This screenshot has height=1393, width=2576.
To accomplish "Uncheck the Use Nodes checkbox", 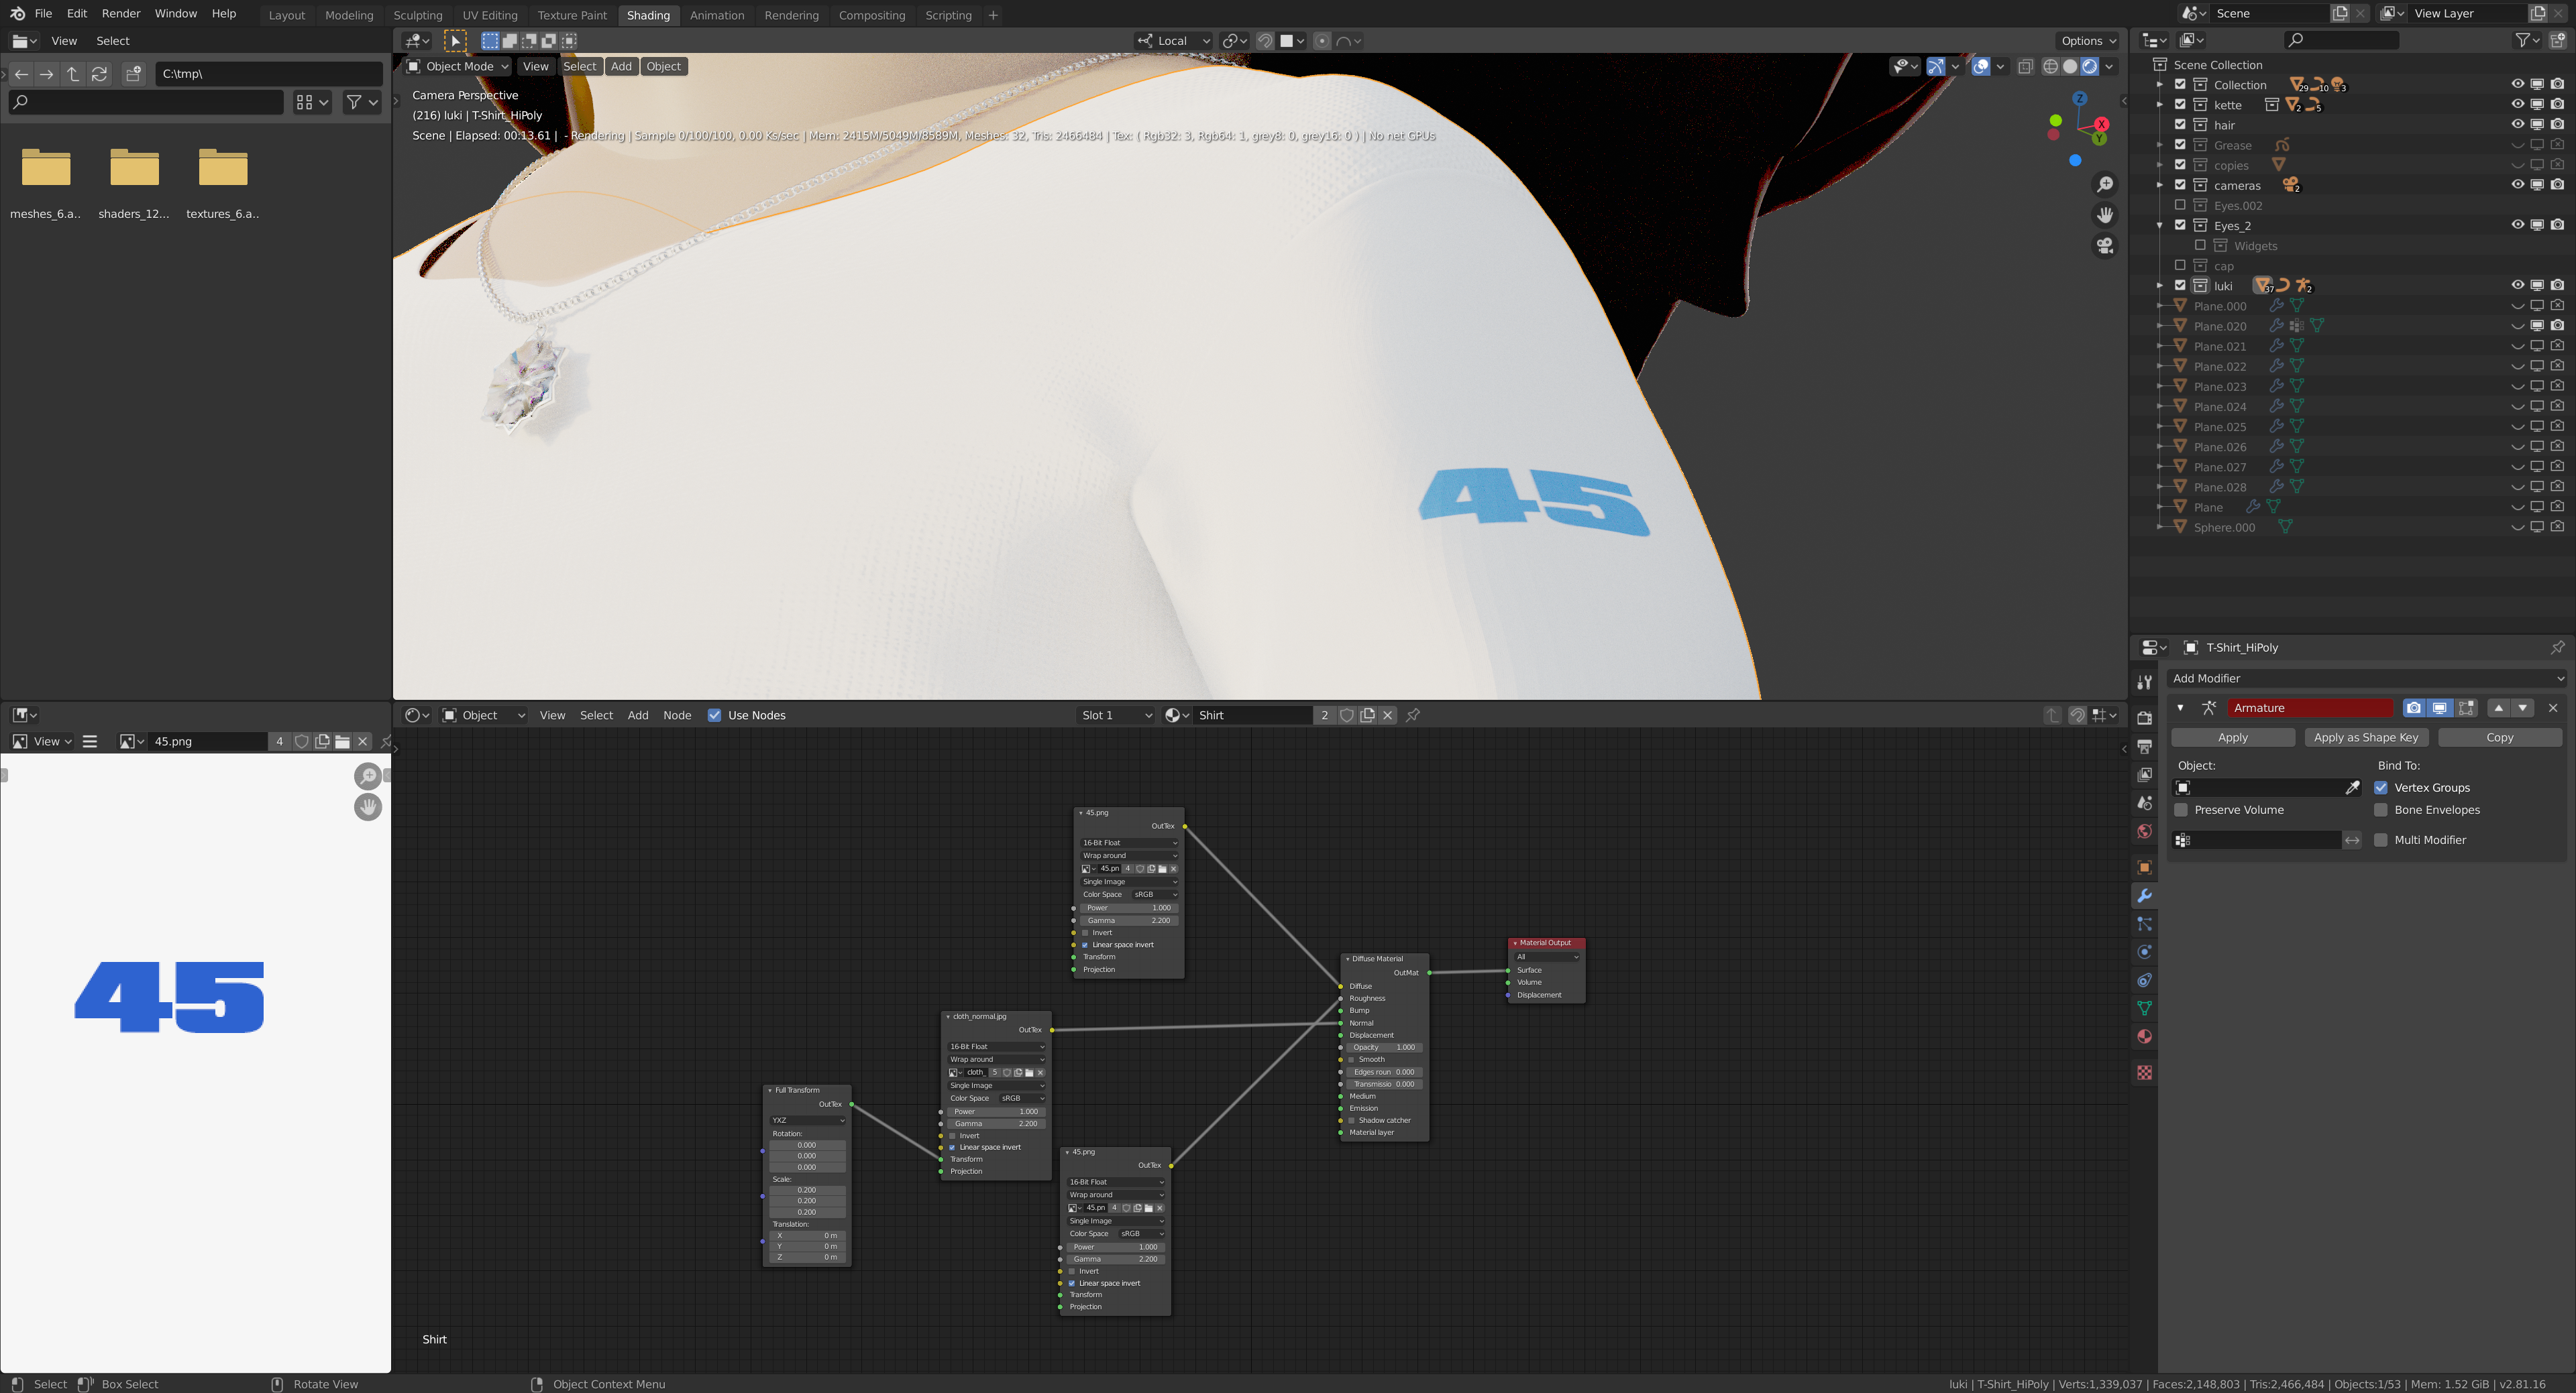I will coord(714,715).
